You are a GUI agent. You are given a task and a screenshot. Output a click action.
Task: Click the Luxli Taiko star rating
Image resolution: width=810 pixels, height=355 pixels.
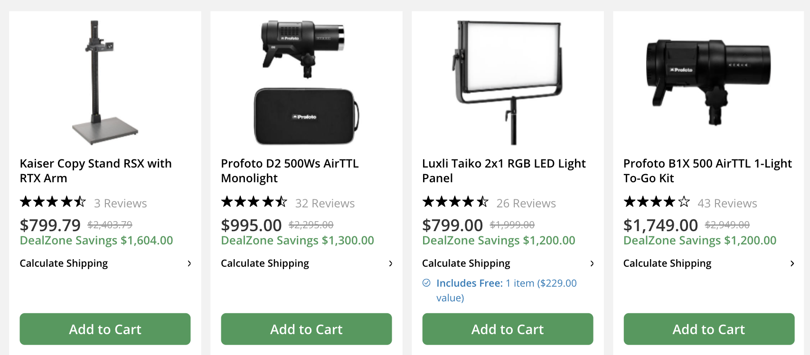(x=455, y=202)
